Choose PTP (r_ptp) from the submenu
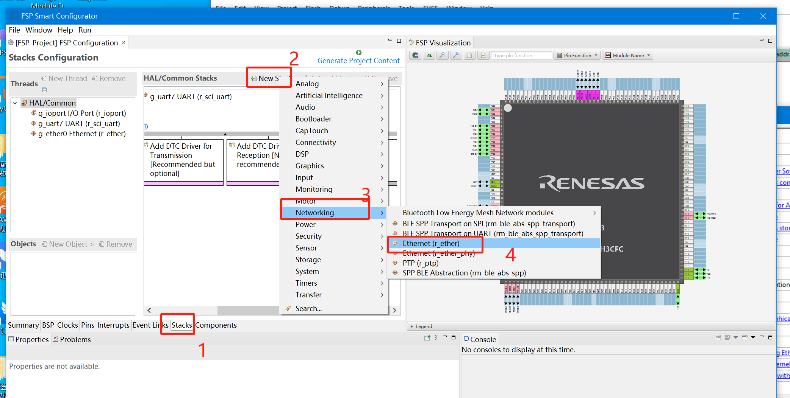This screenshot has width=790, height=398. [x=493, y=263]
